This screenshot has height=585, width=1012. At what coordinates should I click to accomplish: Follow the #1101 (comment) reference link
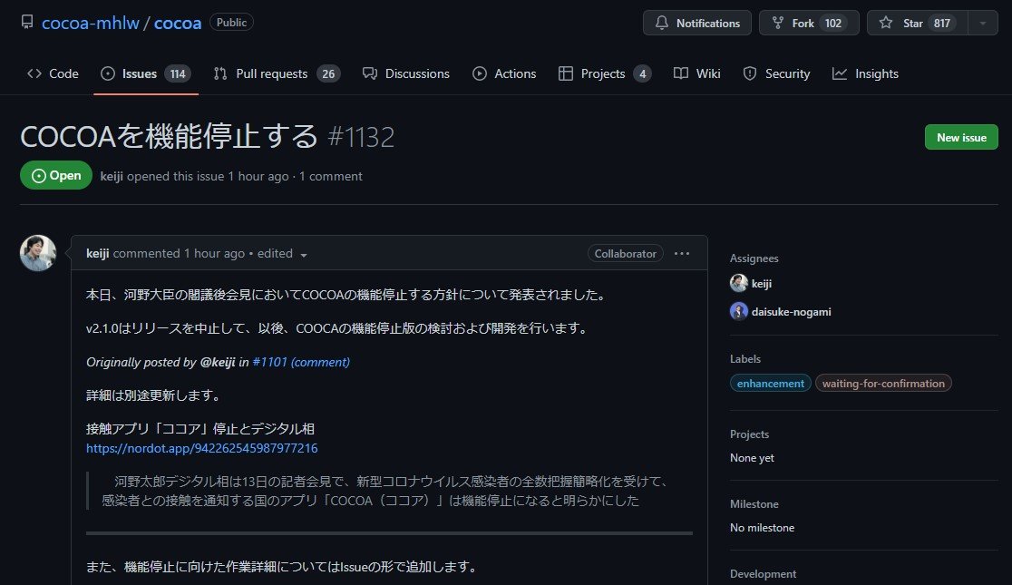(300, 362)
